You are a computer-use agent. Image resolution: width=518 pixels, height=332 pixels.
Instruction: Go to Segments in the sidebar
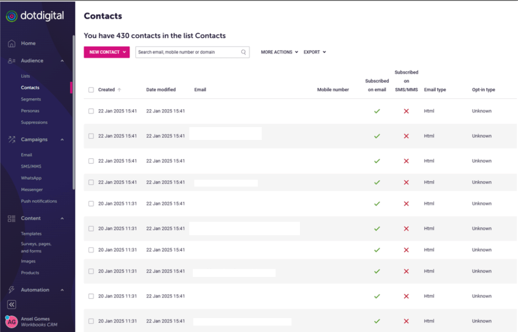31,99
